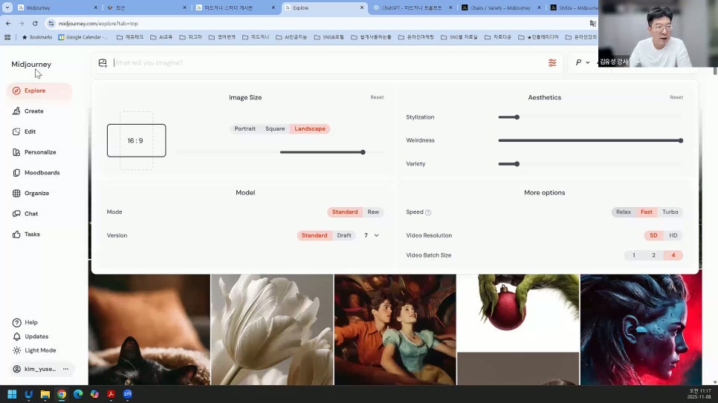Screen dimensions: 718x403
Task: Click the Speed info question icon
Action: point(428,212)
